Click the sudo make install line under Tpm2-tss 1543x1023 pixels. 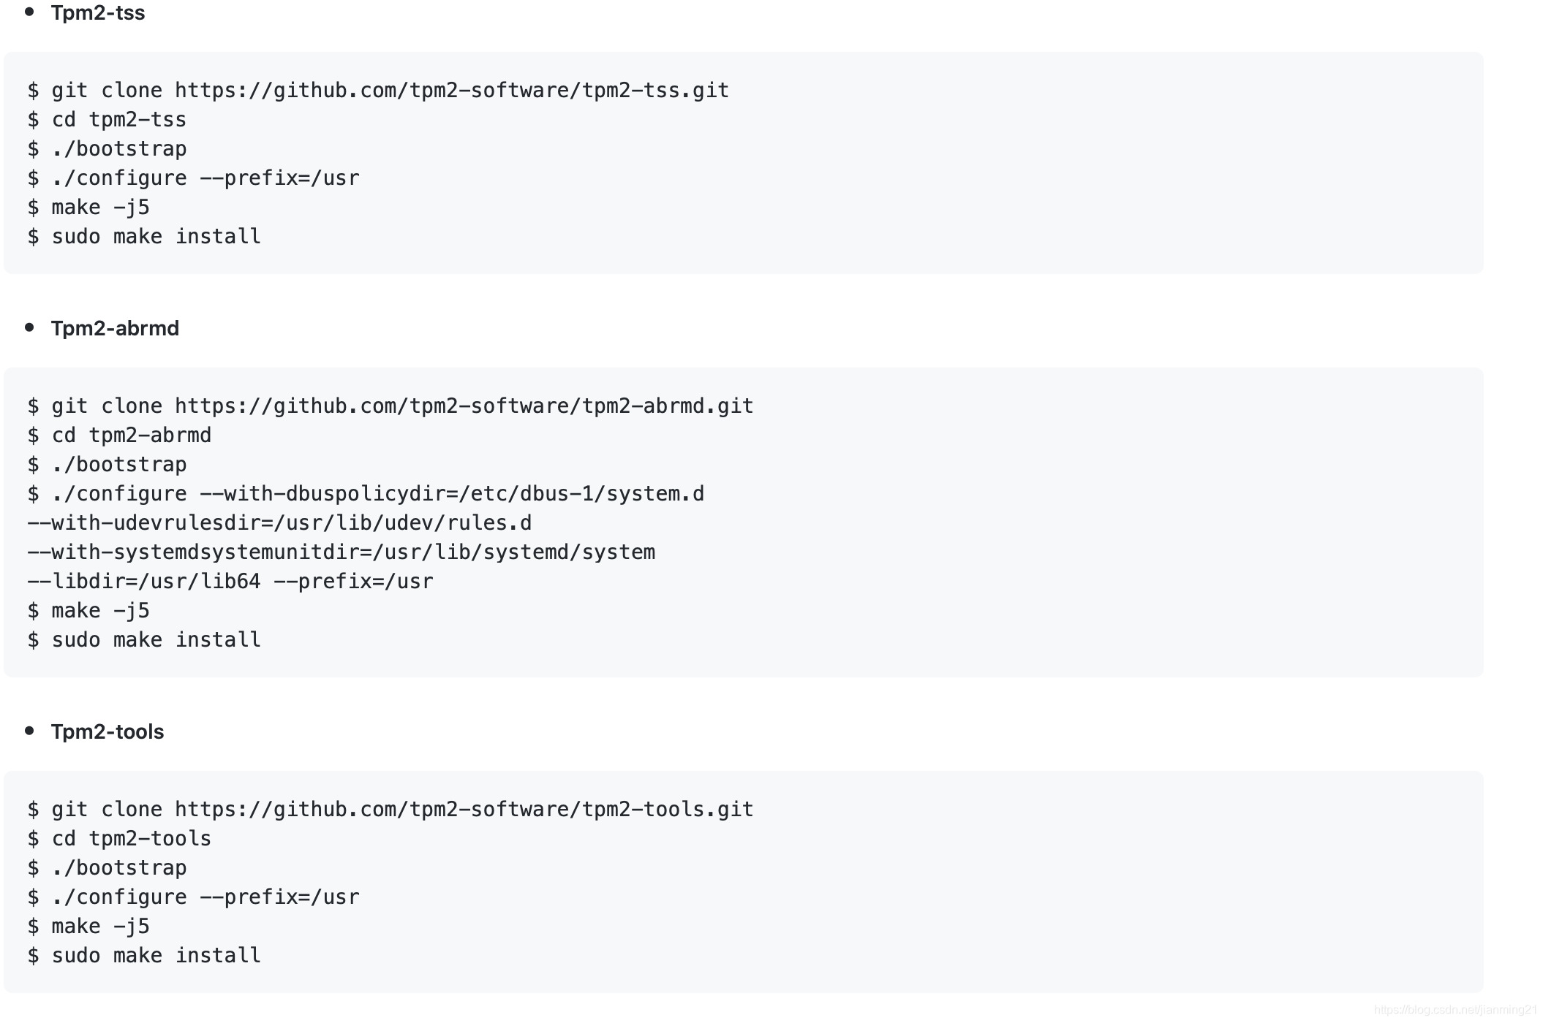(x=143, y=236)
